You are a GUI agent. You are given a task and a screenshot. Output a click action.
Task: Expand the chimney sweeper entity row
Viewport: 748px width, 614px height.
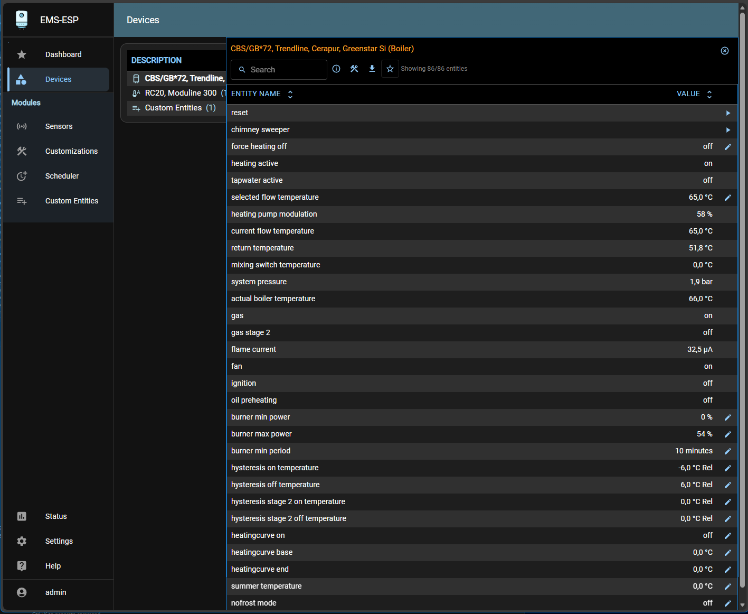point(728,129)
